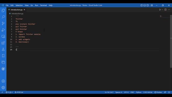Open the Help menu
This screenshot has height=97, width=172.
[x=51, y=5]
